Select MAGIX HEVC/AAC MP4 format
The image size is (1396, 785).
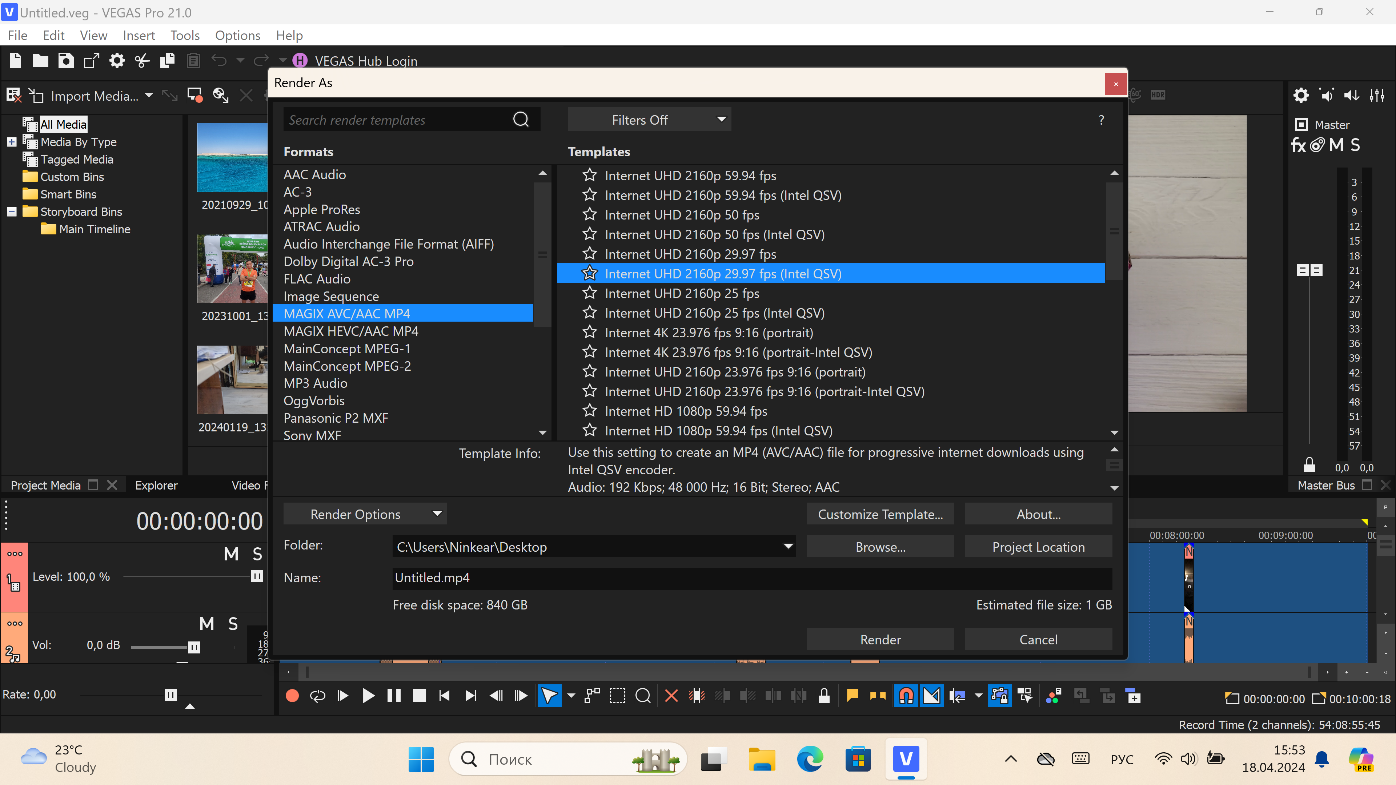(350, 331)
